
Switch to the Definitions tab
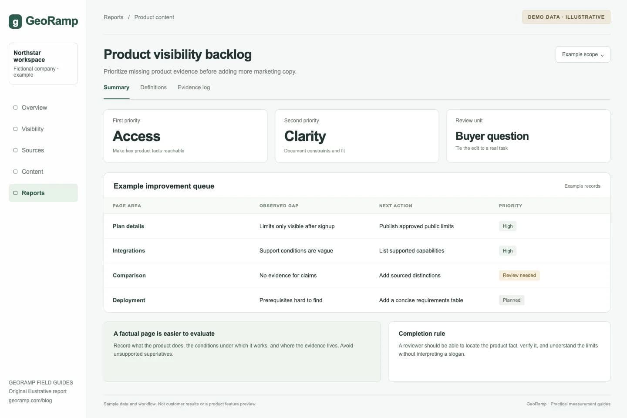pos(153,88)
